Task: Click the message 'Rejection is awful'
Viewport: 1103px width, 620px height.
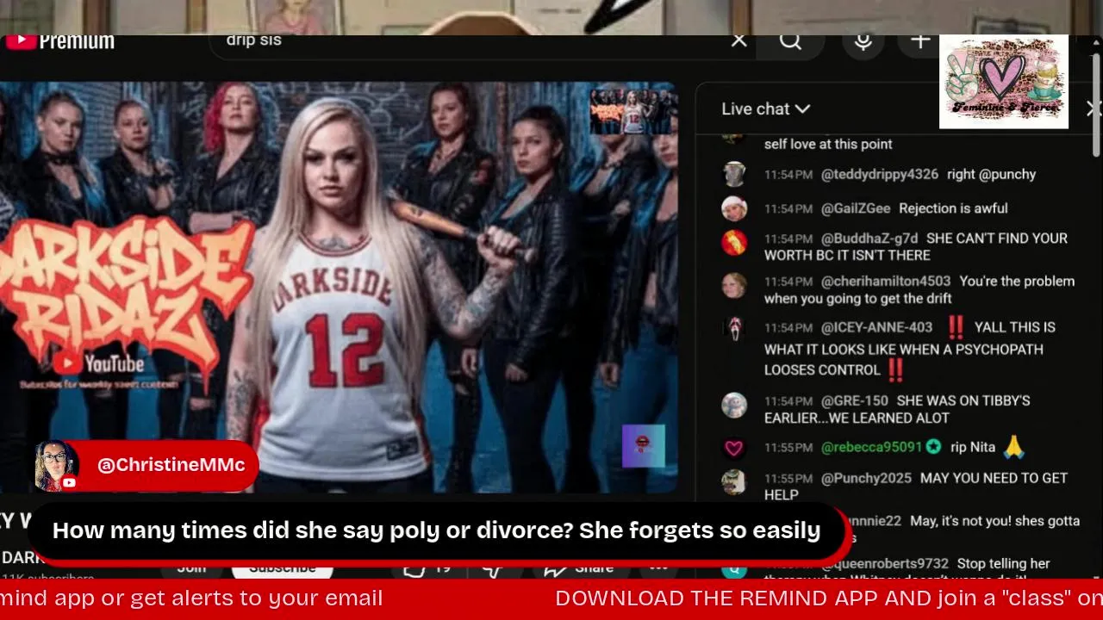Action: pos(953,208)
